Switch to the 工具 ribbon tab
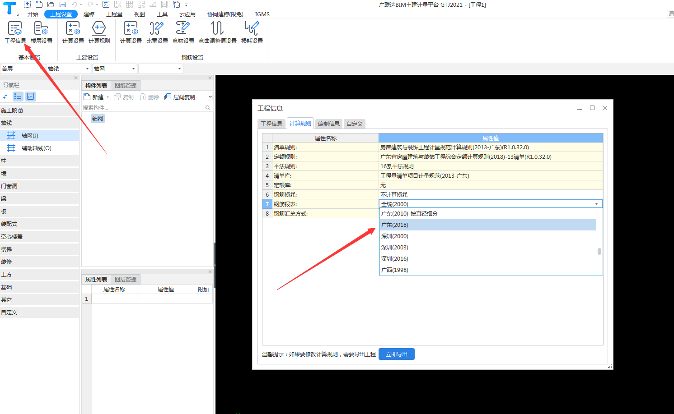674x414 pixels. tap(162, 14)
